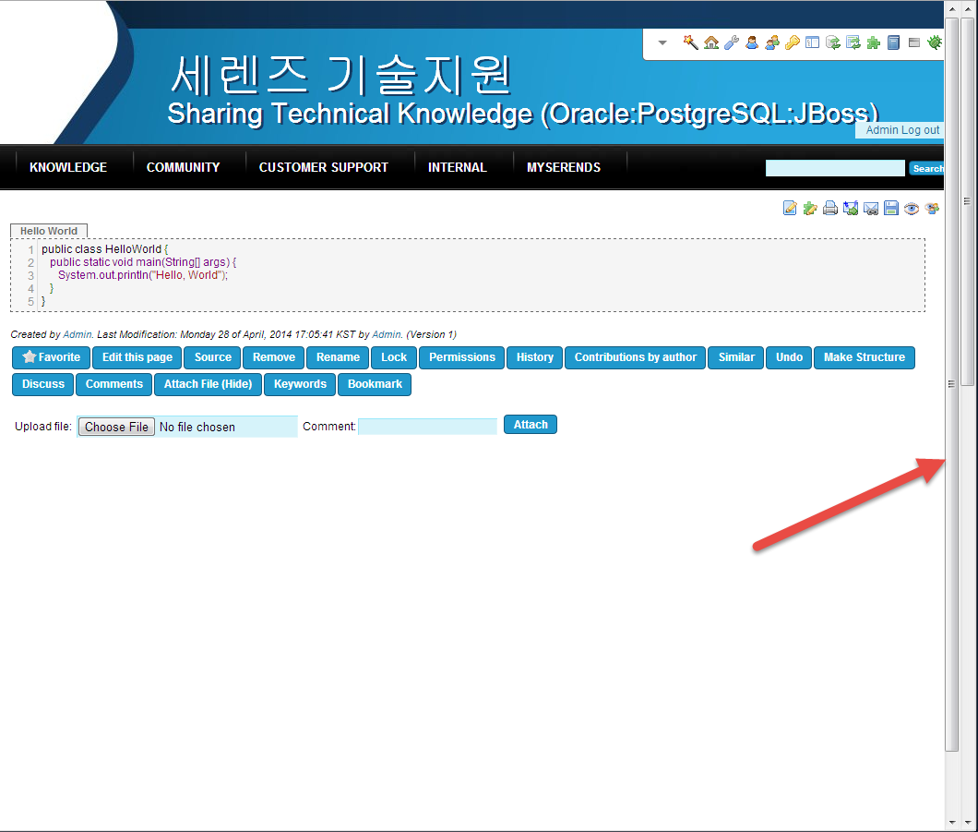Open the Permissions button
The image size is (978, 832).
(462, 357)
